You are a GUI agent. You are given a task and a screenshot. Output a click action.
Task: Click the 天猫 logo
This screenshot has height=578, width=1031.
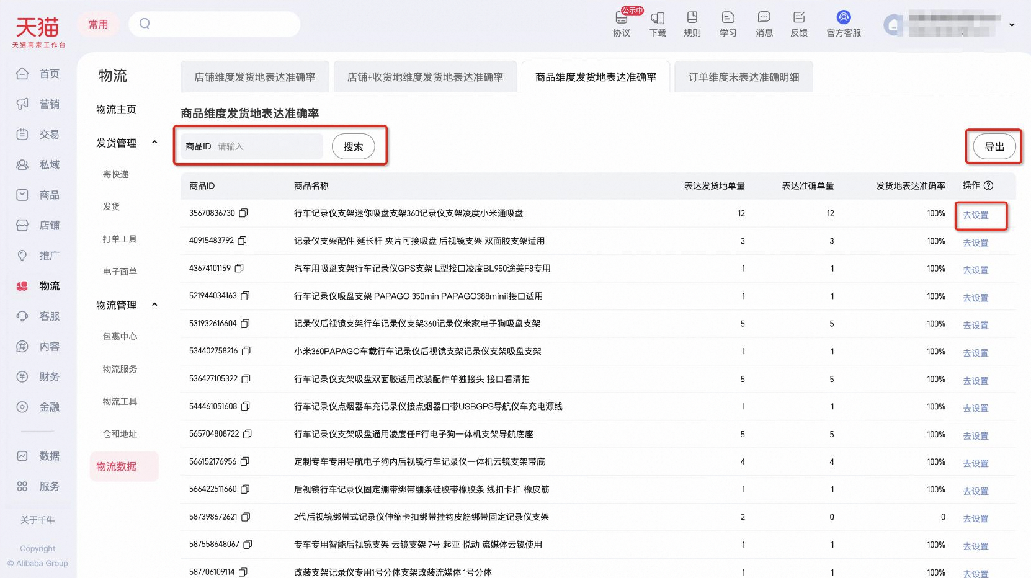coord(38,31)
